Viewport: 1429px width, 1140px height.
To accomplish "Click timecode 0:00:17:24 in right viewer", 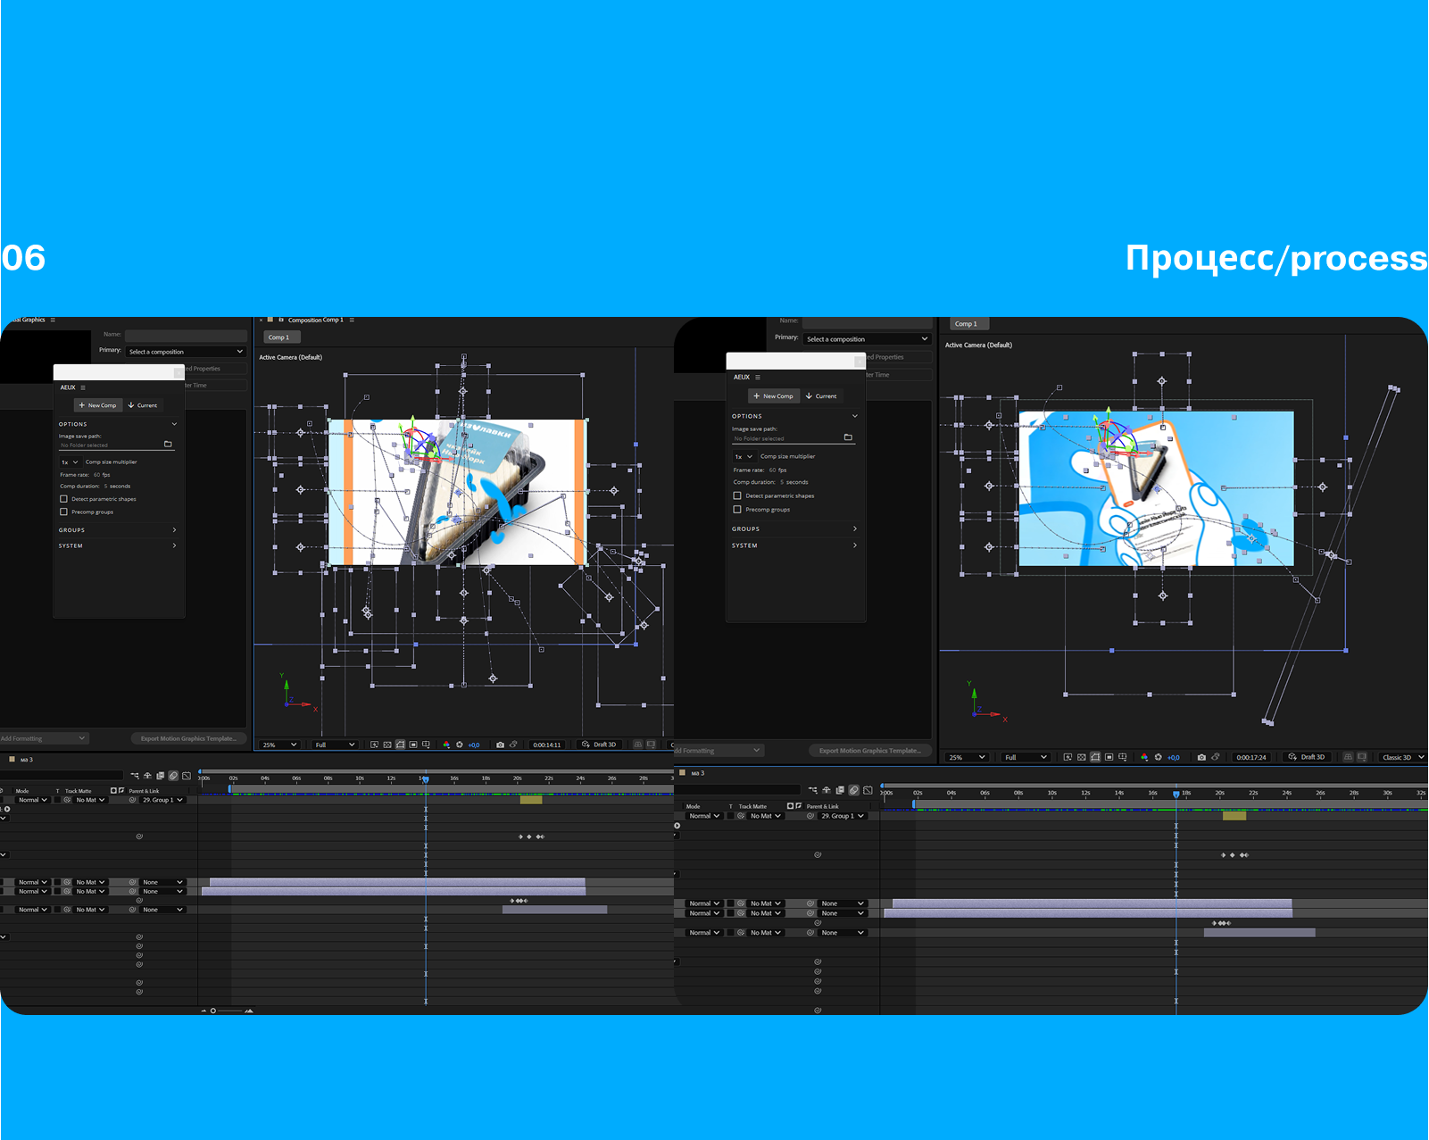I will point(1251,757).
